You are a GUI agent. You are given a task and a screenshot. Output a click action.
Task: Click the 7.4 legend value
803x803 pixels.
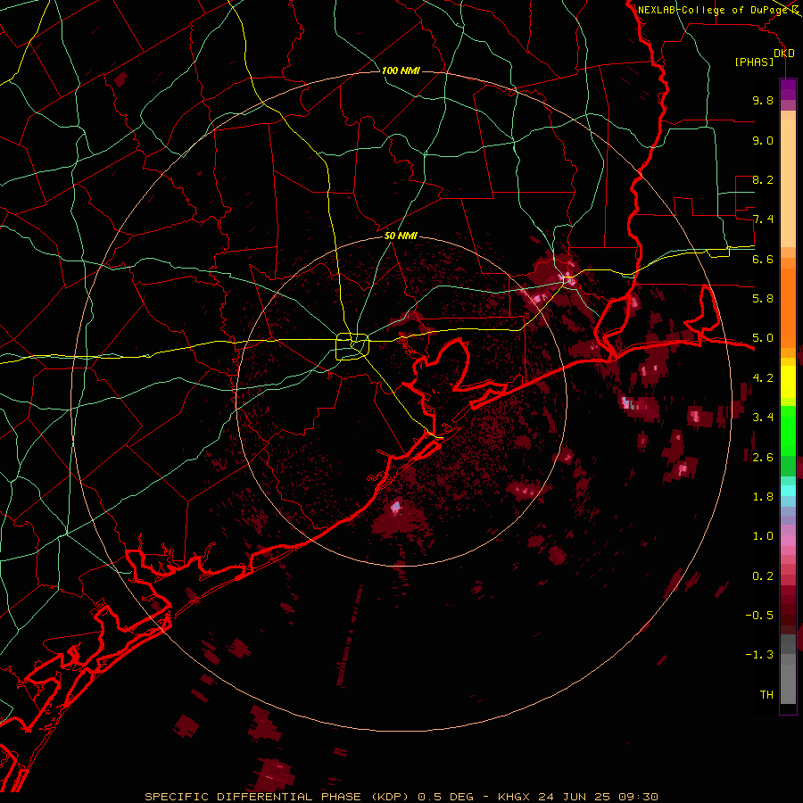pyautogui.click(x=763, y=219)
